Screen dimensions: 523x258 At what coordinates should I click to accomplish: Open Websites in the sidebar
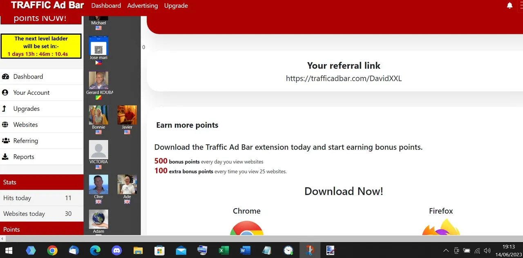click(42, 125)
